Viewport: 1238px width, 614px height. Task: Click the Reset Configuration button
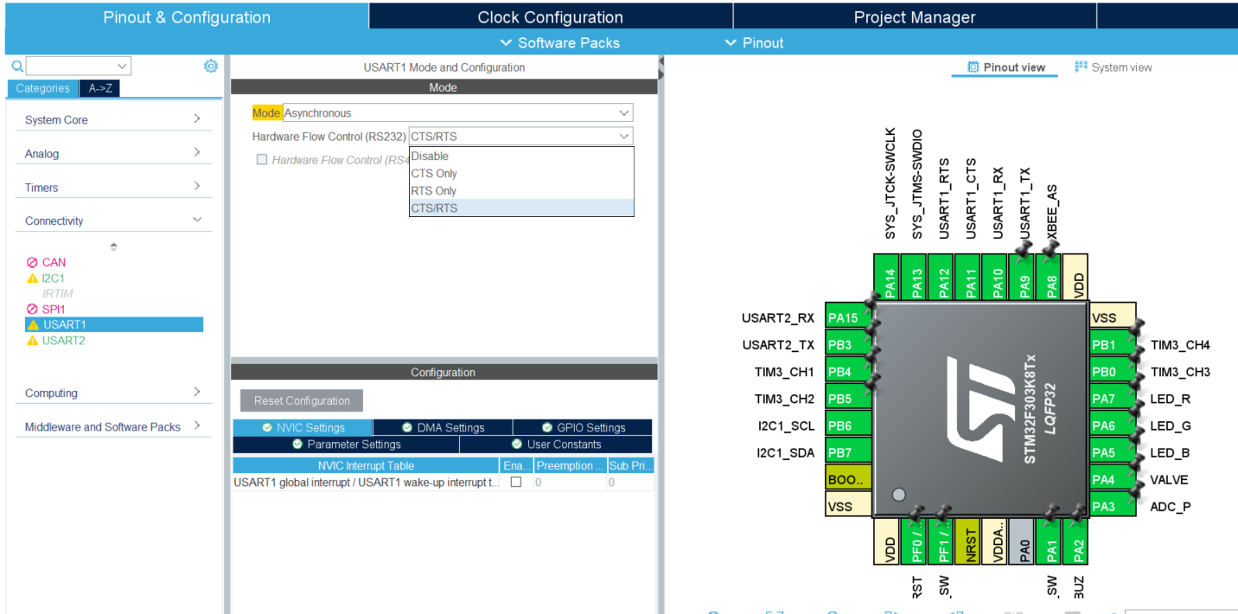[x=302, y=400]
